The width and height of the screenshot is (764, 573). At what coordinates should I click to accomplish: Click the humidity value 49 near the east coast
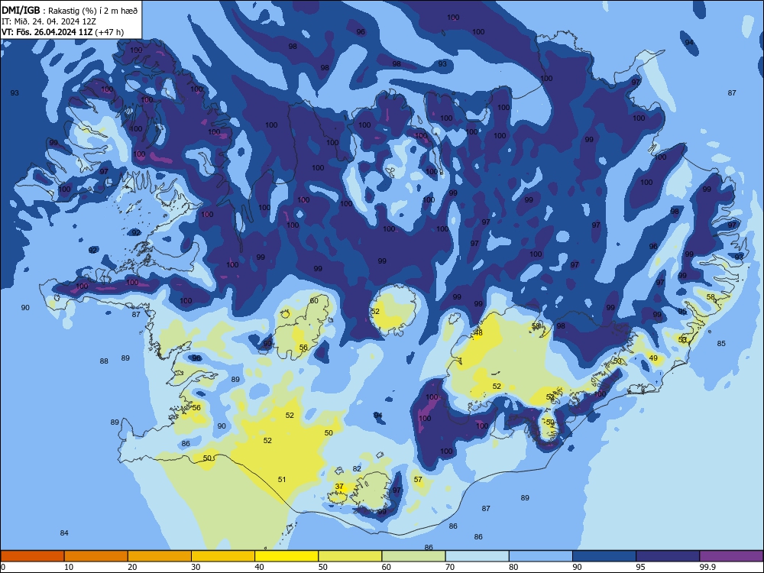(x=653, y=358)
